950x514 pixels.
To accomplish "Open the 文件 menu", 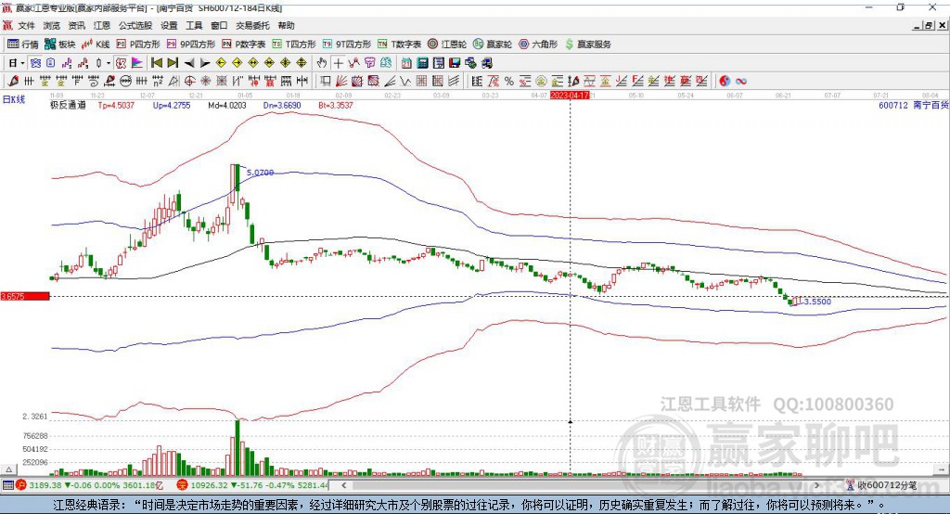I will tap(26, 25).
